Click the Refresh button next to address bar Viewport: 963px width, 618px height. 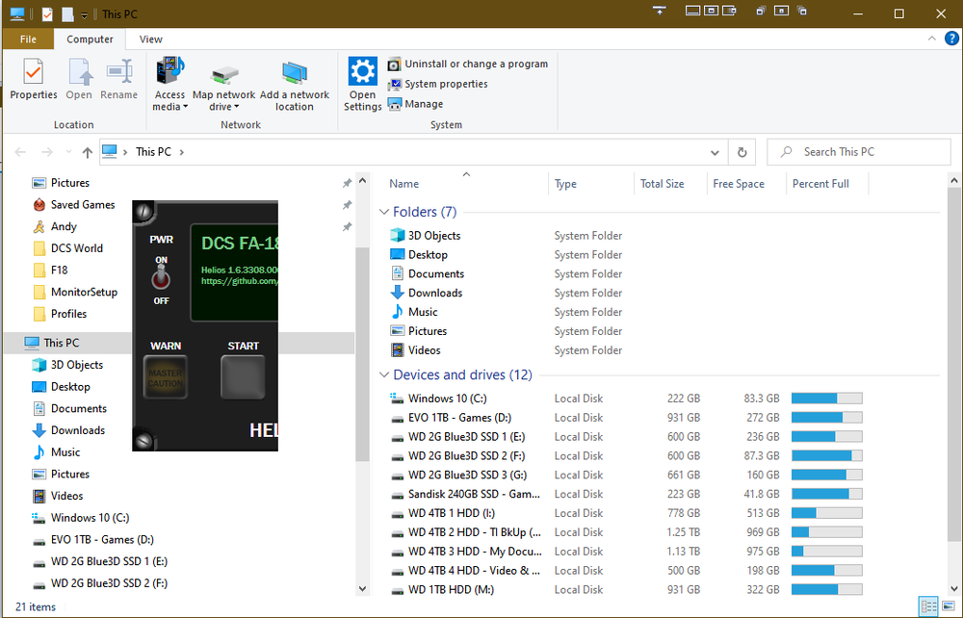(x=742, y=152)
